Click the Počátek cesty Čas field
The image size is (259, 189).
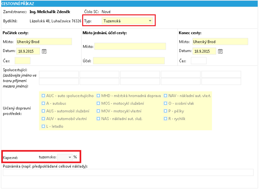[x=22, y=61]
